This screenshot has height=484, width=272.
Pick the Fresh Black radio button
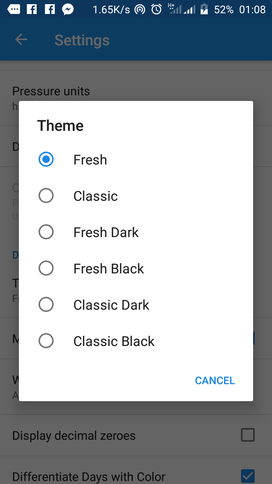pos(46,268)
